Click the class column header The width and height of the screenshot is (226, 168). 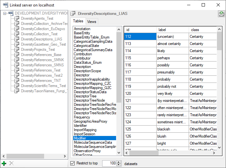[x=203, y=30]
